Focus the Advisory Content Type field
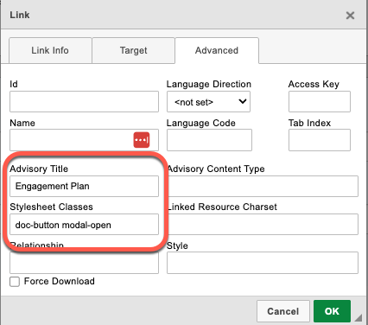 pos(263,186)
